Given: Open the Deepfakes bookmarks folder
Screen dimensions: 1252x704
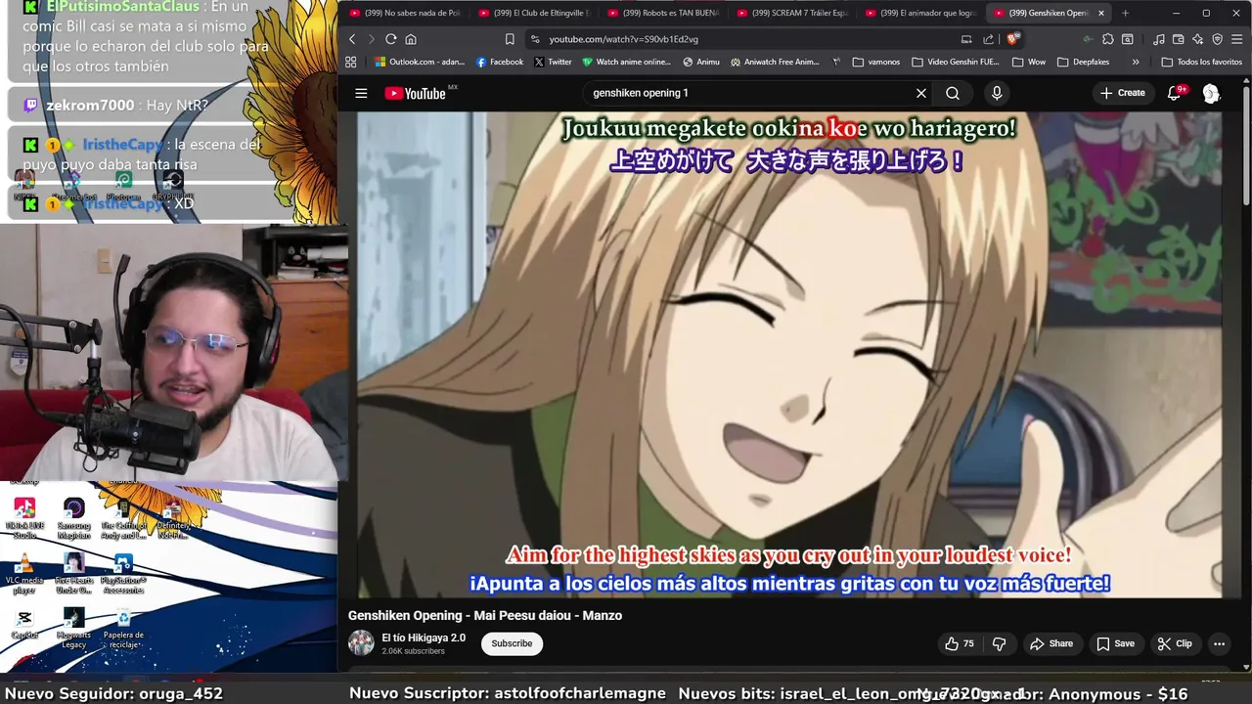Looking at the screenshot, I should [1083, 62].
